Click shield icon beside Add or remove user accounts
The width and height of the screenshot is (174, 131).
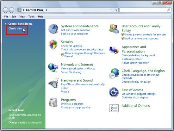pos(123,39)
